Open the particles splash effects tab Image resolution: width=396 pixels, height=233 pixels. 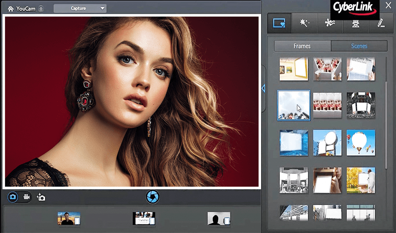[330, 23]
